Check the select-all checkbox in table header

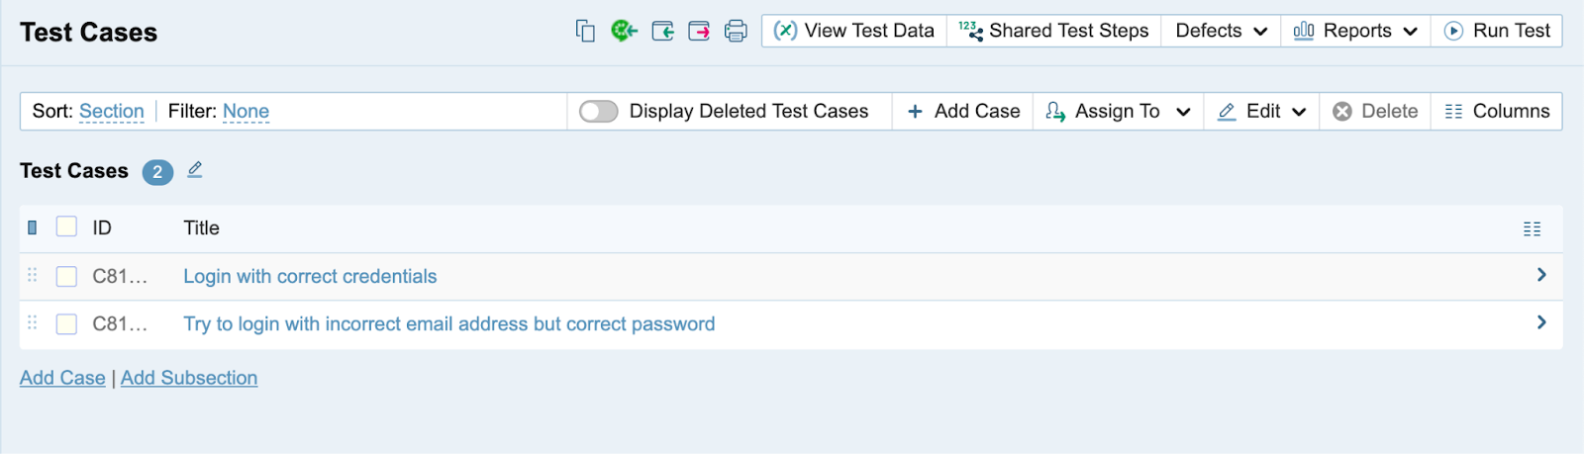tap(66, 227)
